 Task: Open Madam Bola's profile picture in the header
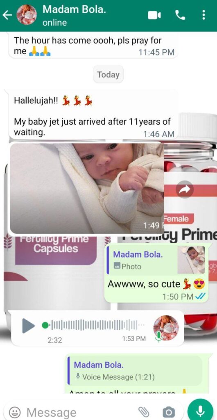tap(27, 15)
